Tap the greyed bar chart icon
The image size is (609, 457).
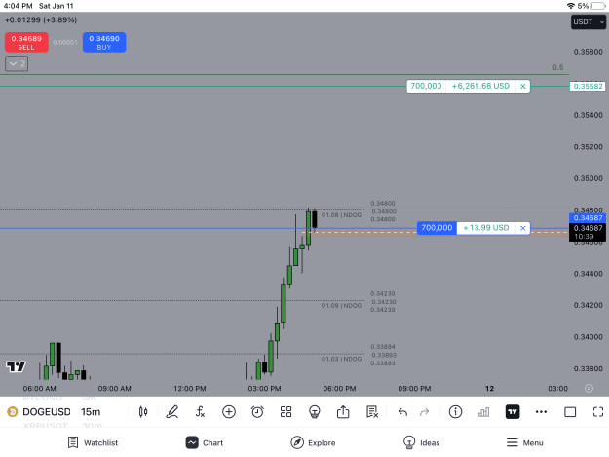click(x=484, y=412)
